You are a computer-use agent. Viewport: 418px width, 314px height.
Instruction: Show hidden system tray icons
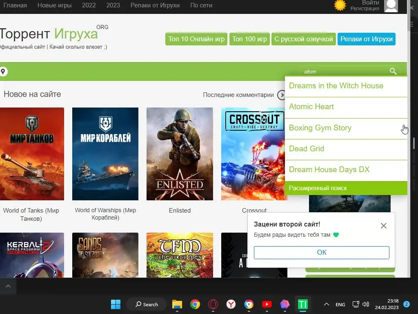tap(327, 304)
